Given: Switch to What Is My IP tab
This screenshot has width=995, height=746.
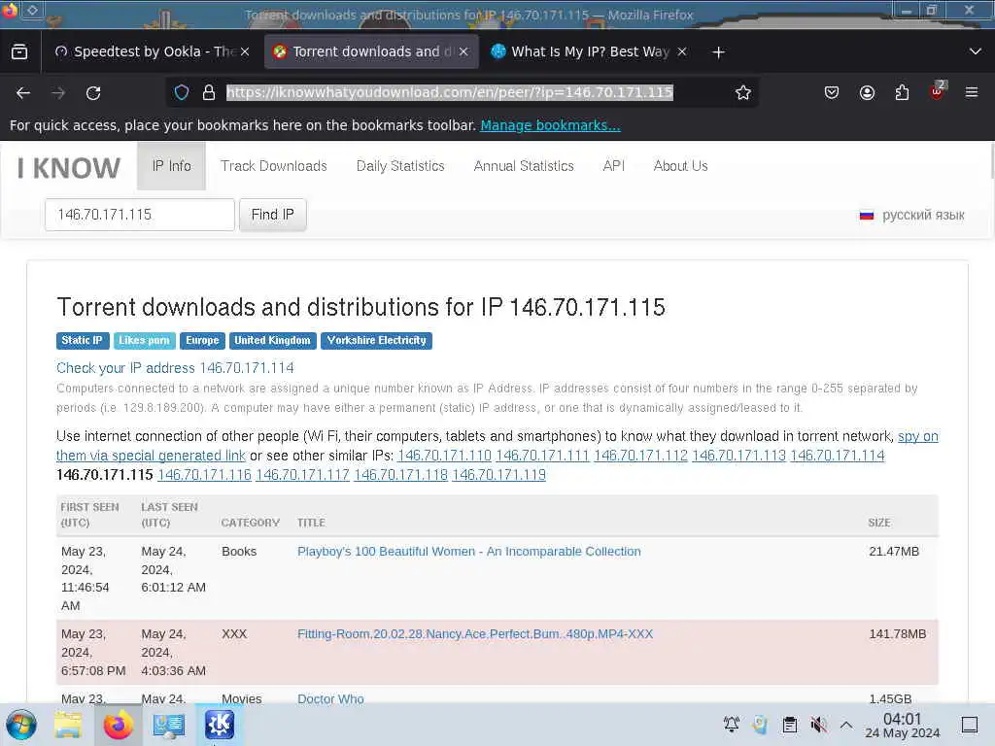Looking at the screenshot, I should (590, 51).
